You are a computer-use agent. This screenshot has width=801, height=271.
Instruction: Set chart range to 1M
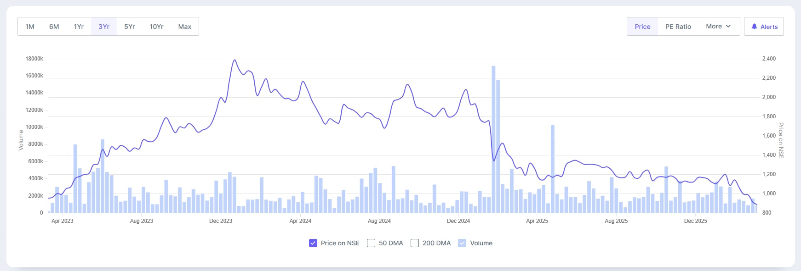[x=30, y=27]
